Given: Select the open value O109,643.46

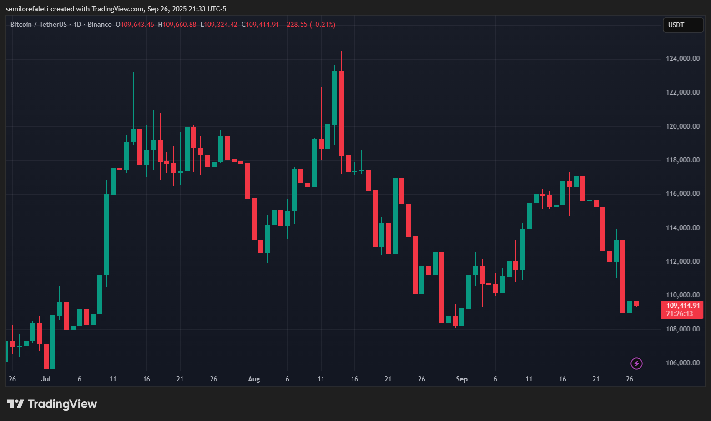Looking at the screenshot, I should 135,25.
